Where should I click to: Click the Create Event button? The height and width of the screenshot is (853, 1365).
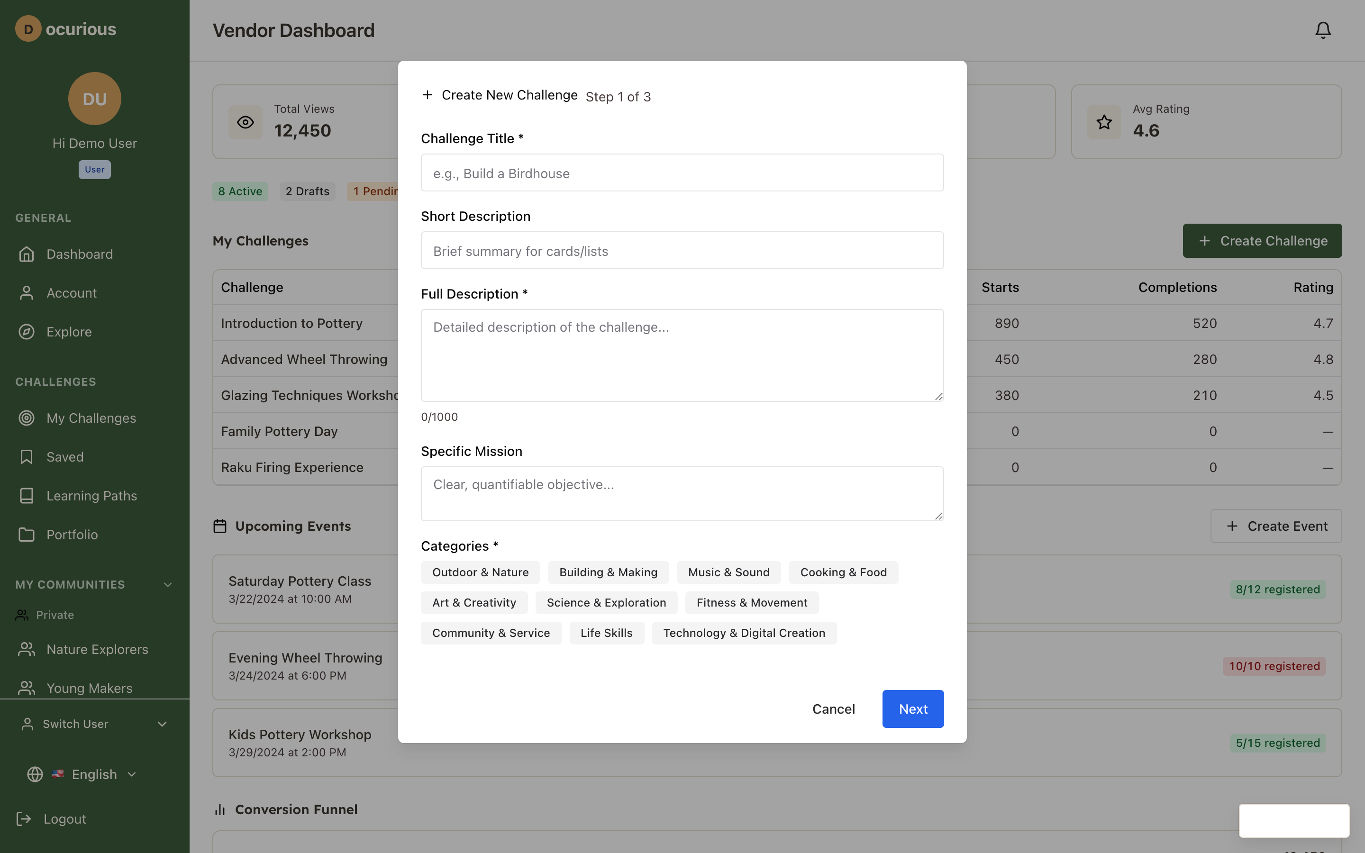click(x=1275, y=526)
